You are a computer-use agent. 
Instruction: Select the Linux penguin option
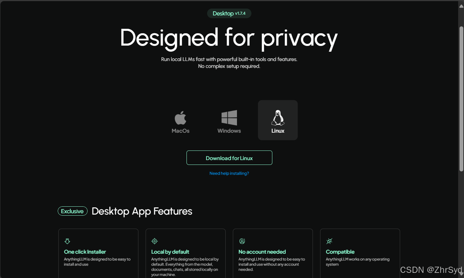tap(278, 120)
